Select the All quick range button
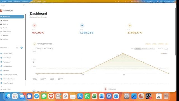179x101 pixels. (x=167, y=44)
